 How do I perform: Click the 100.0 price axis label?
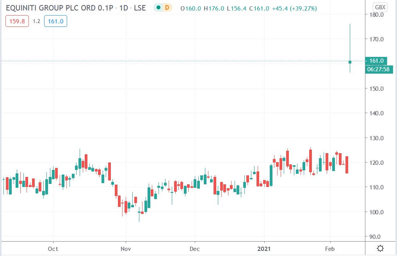point(376,212)
